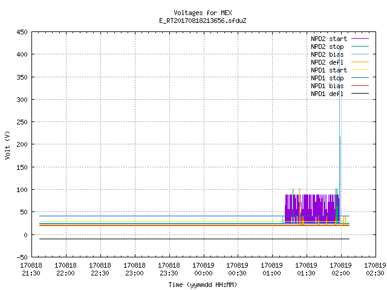
Task: Click the y-axis tick value 100
Action: (22, 190)
